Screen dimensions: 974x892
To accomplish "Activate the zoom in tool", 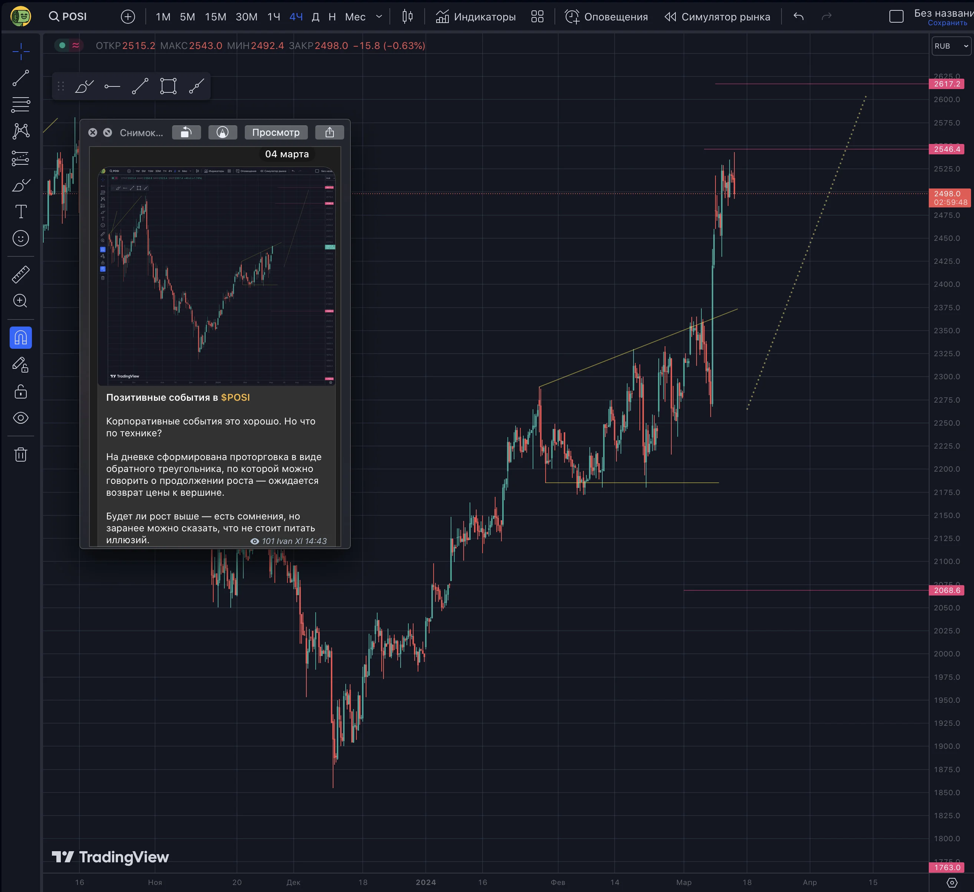I will tap(21, 301).
